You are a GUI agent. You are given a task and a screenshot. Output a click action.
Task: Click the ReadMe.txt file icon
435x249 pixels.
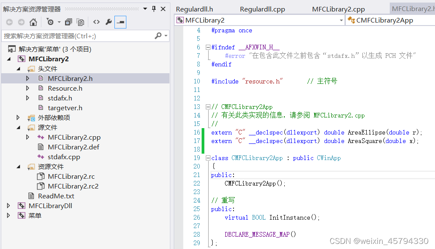click(31, 196)
